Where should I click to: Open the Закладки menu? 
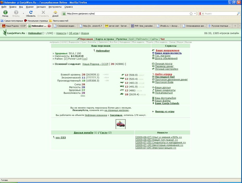(x=41, y=7)
